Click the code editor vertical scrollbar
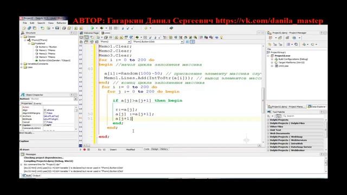The width and height of the screenshot is (347, 195). (263, 94)
